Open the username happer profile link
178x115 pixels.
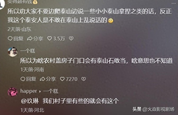point(29,91)
